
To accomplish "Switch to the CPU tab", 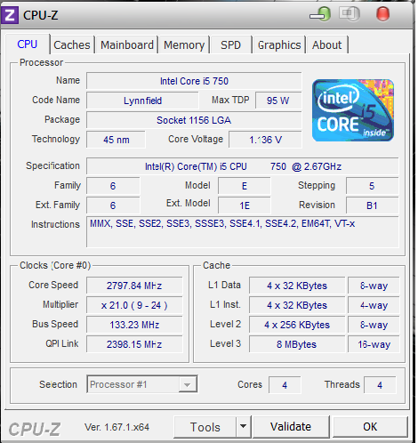I will click(x=28, y=44).
